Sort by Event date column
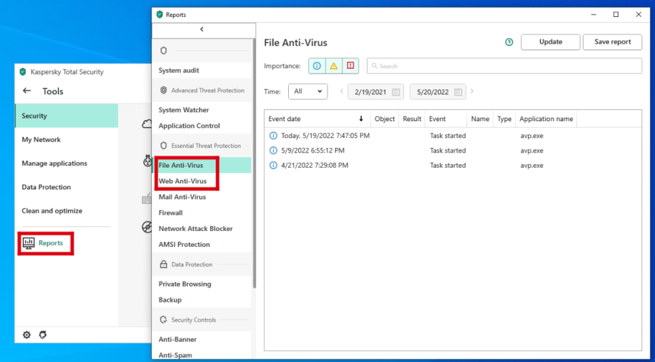 point(318,119)
